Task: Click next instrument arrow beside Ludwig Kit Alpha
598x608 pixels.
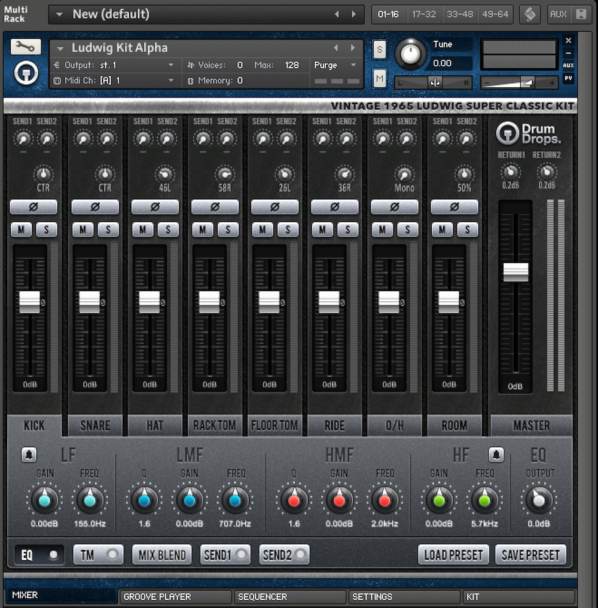Action: click(x=353, y=48)
